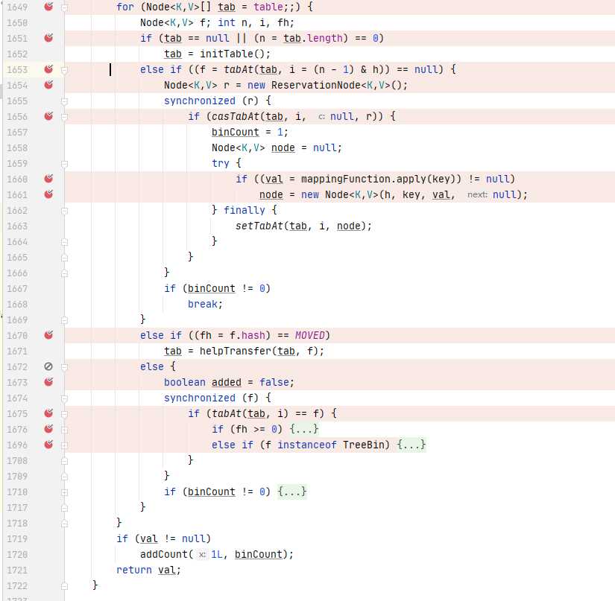Click the {...} placeholder after 'fh >= 0'
Screen dimensions: 615x601
pyautogui.click(x=304, y=429)
